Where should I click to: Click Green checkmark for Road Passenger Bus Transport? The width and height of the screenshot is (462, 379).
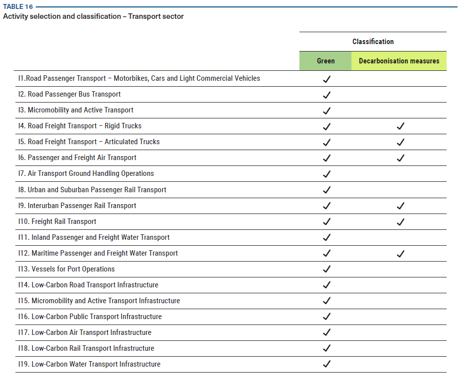coord(326,95)
